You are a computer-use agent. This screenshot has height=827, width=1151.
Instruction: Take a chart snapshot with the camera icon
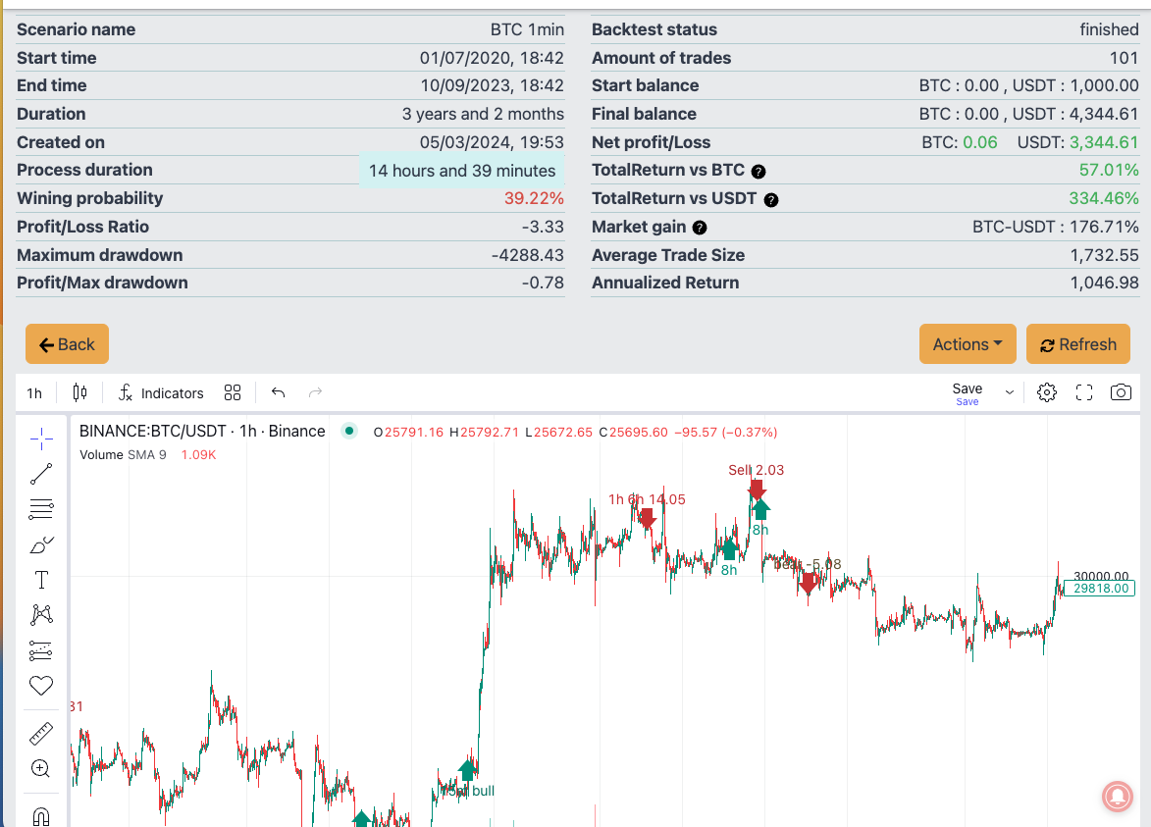coord(1121,391)
